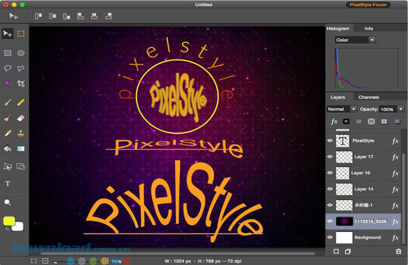408x265 pixels.
Task: Select the Zoom magnifier tool
Action: [8, 202]
